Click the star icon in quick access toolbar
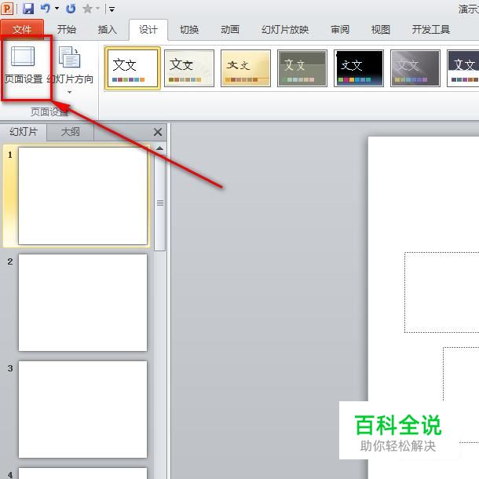Image resolution: width=479 pixels, height=479 pixels. click(88, 9)
